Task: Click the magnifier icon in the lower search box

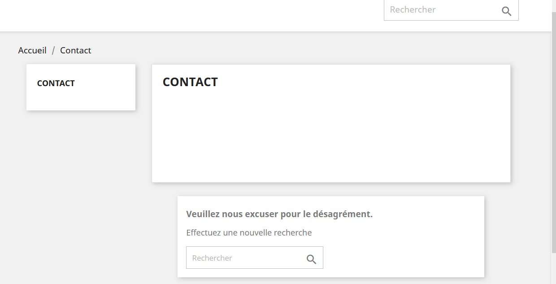Action: point(311,259)
